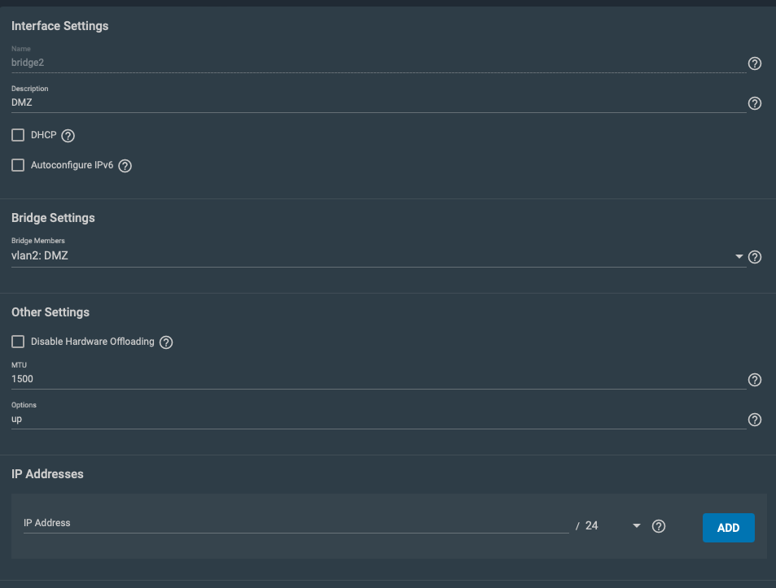Open help tooltip for Name field

coord(754,63)
